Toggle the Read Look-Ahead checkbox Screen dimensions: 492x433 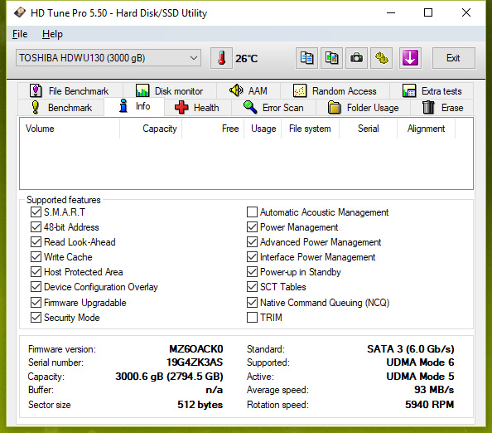pyautogui.click(x=36, y=242)
